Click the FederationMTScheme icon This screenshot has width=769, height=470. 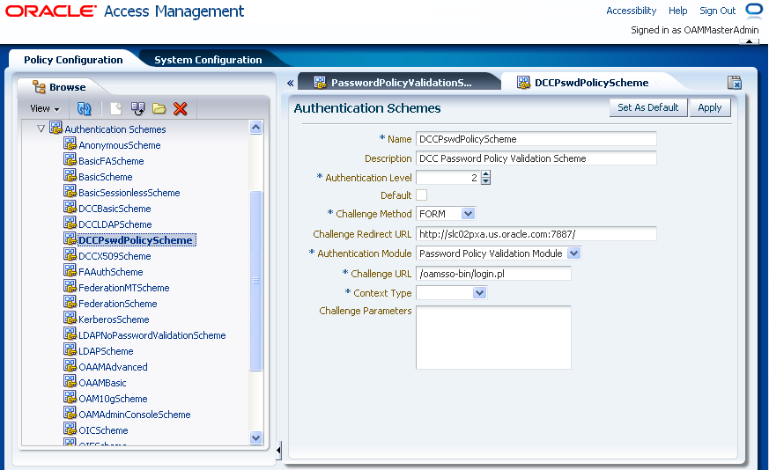[x=70, y=286]
